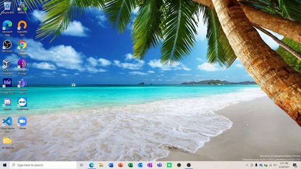Open the Windows Start menu

tap(5, 165)
